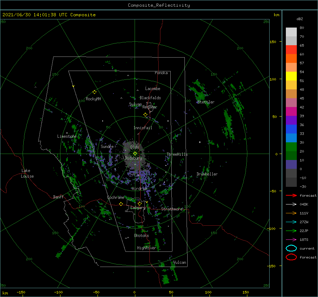Click the dBZ legend heading
This screenshot has width=318, height=297.
click(300, 19)
